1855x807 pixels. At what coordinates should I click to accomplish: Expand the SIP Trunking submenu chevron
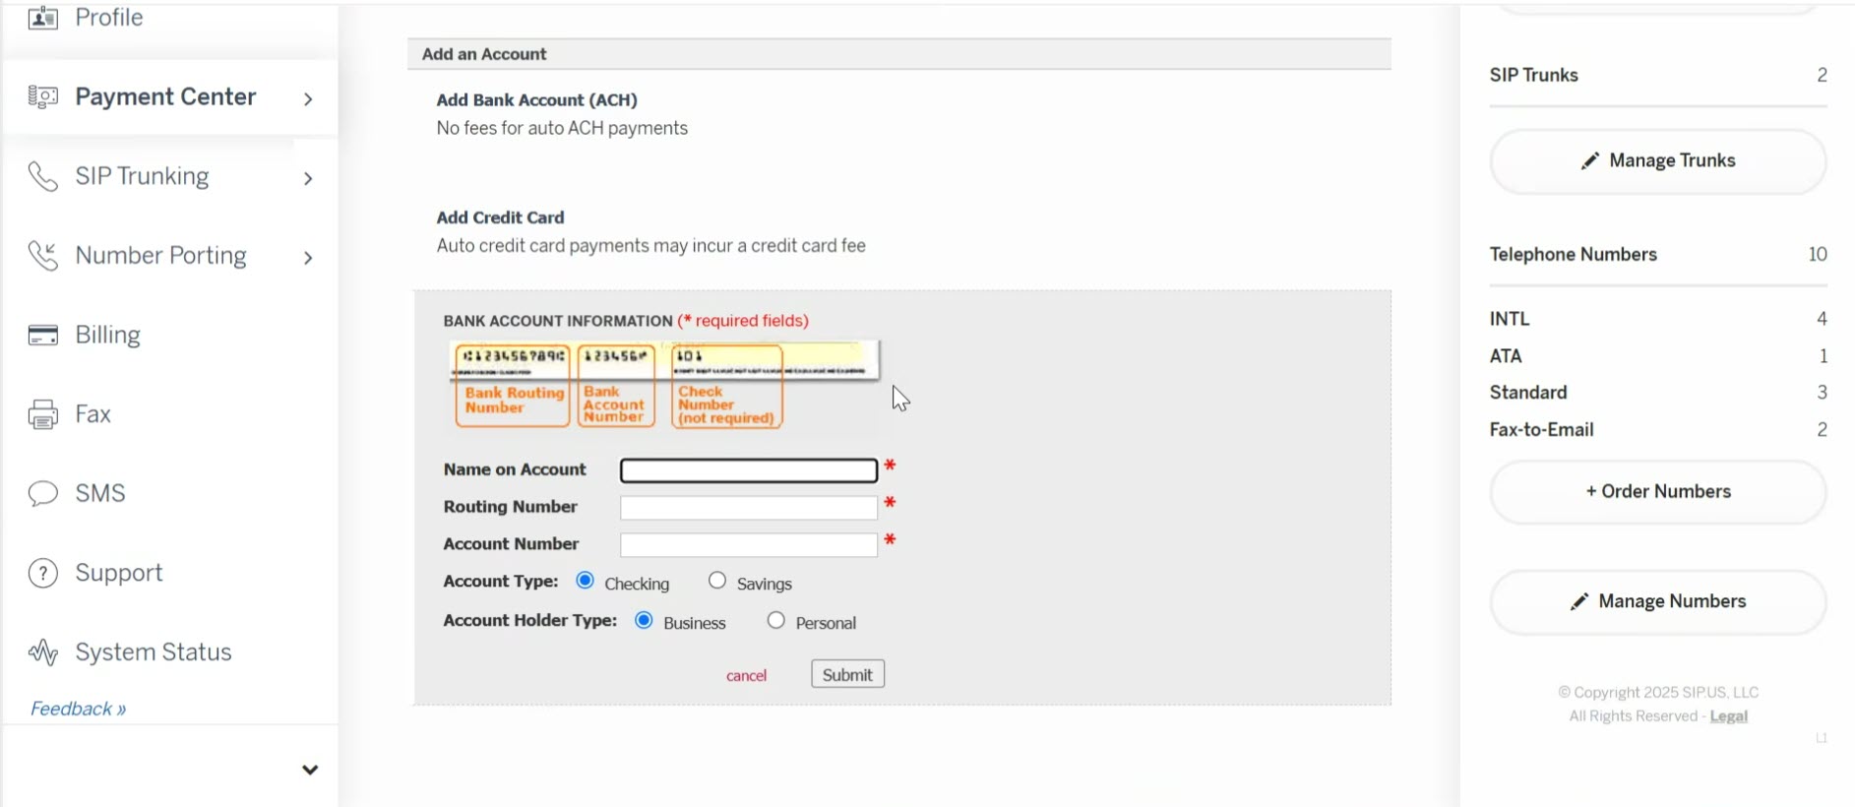308,178
